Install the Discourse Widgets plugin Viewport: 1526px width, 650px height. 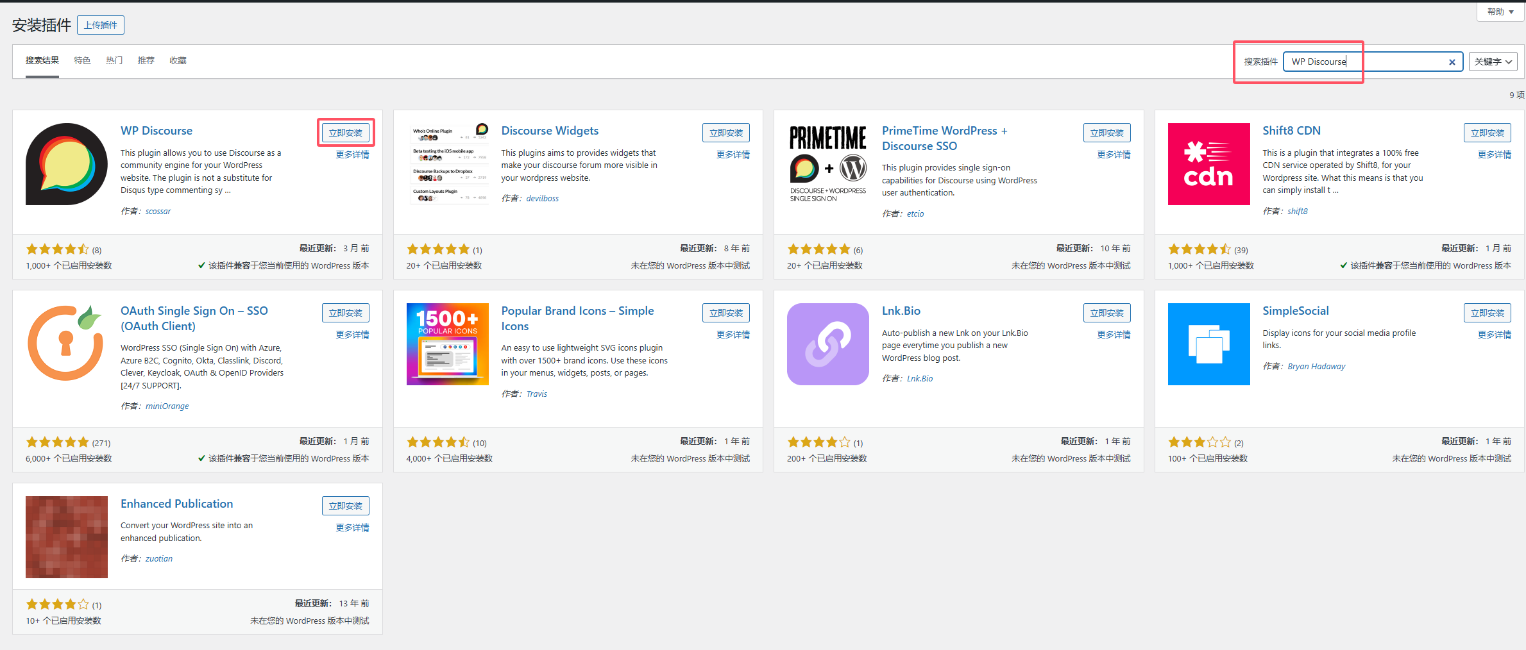tap(726, 133)
